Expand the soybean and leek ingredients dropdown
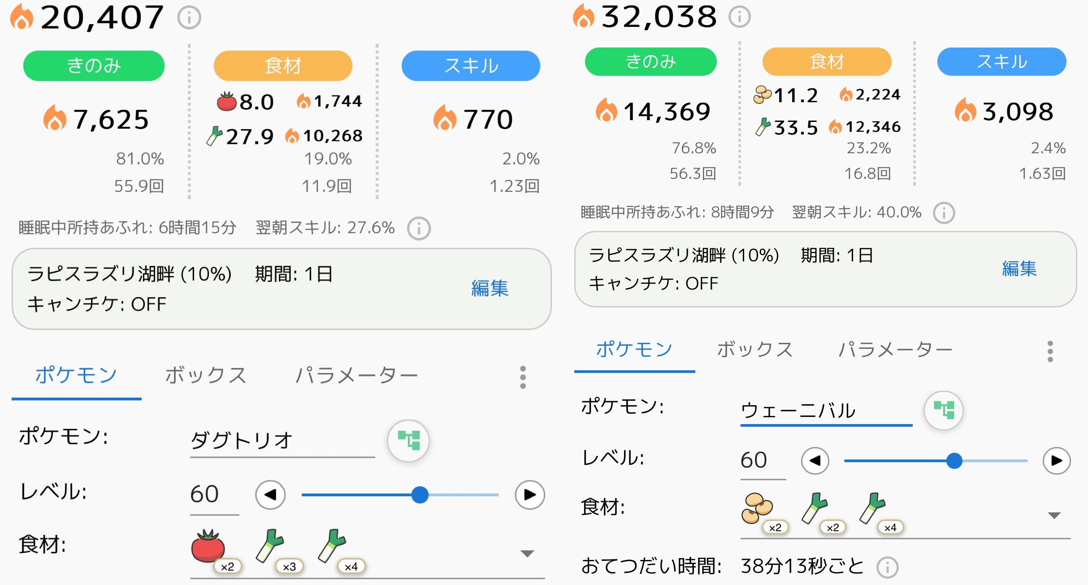The width and height of the screenshot is (1088, 585). (x=1054, y=516)
